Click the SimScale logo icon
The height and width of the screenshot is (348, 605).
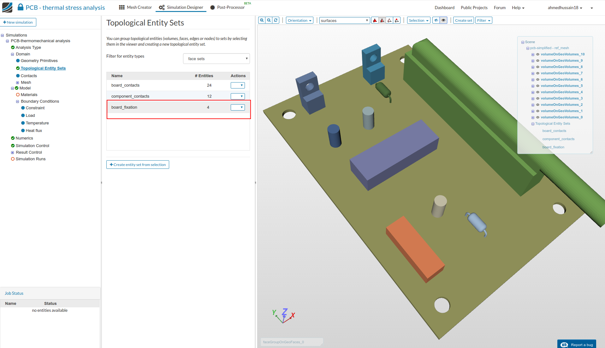pyautogui.click(x=7, y=8)
